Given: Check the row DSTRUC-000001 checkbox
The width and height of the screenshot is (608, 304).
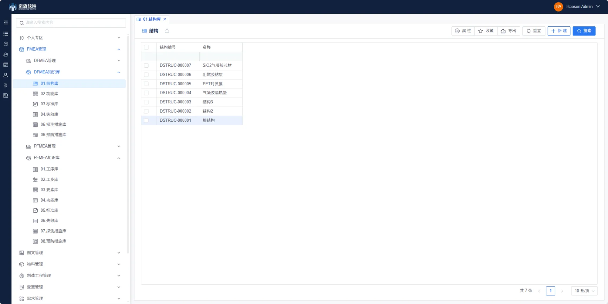Looking at the screenshot, I should 146,120.
